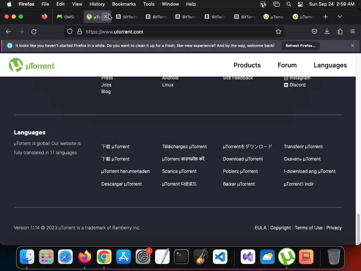Close the active µTorrent tab
Viewport: 361px width, 271px height.
coord(106,17)
